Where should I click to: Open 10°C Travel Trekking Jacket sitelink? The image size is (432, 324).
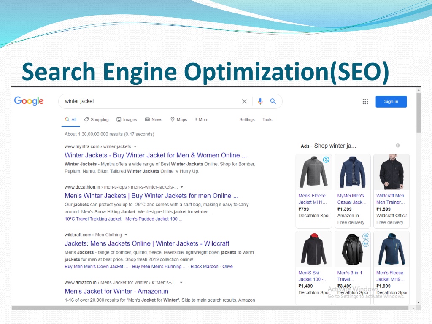[93, 219]
